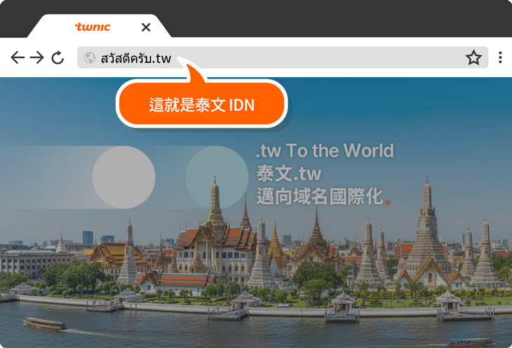512x348 pixels.
Task: Select the twnic browser tab
Action: [x=93, y=27]
